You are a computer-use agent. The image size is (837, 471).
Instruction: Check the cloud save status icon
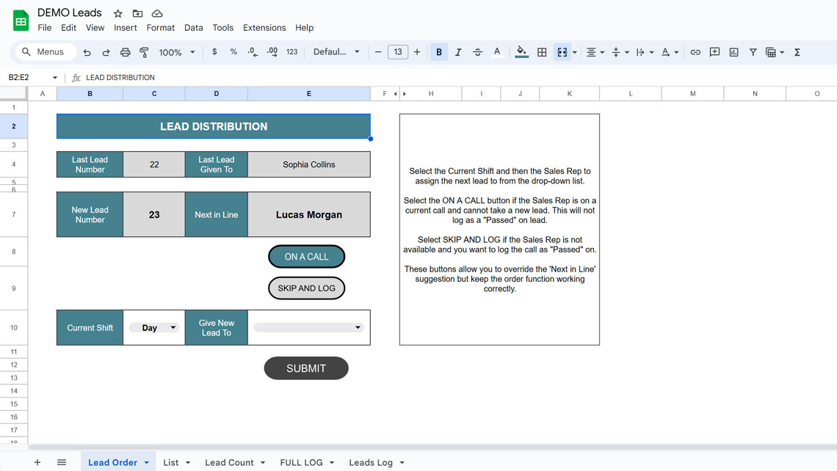click(157, 13)
